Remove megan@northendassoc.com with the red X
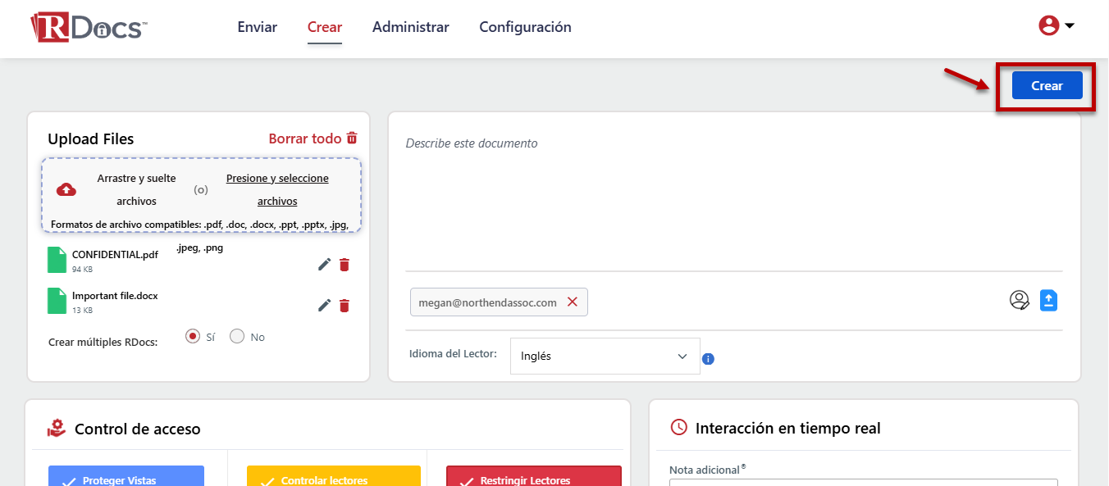This screenshot has width=1109, height=486. coord(573,302)
